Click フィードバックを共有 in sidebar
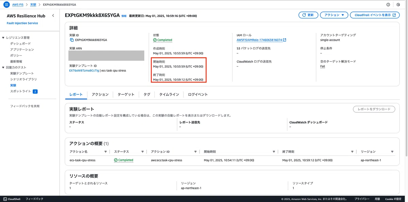The width and height of the screenshot is (408, 202). 25,106
